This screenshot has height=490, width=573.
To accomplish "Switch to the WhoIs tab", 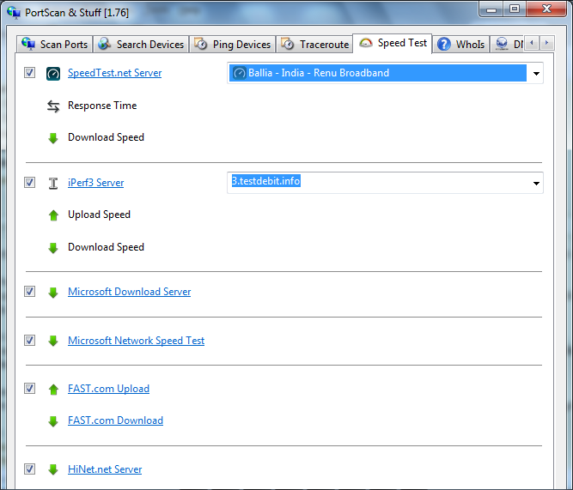I will point(461,44).
